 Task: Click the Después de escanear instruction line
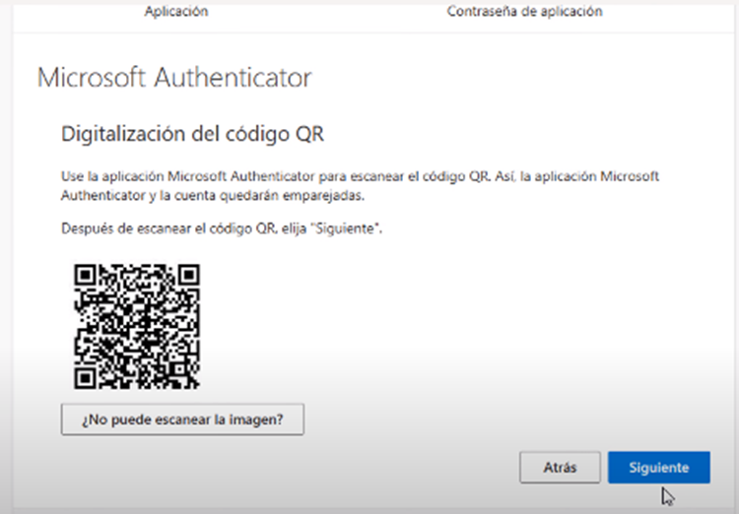tap(222, 228)
